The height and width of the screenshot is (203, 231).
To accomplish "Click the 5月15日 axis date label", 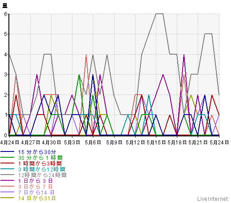I will [156, 143].
